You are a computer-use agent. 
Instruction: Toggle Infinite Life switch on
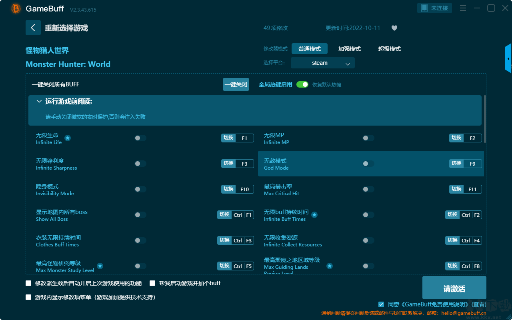[x=140, y=138]
